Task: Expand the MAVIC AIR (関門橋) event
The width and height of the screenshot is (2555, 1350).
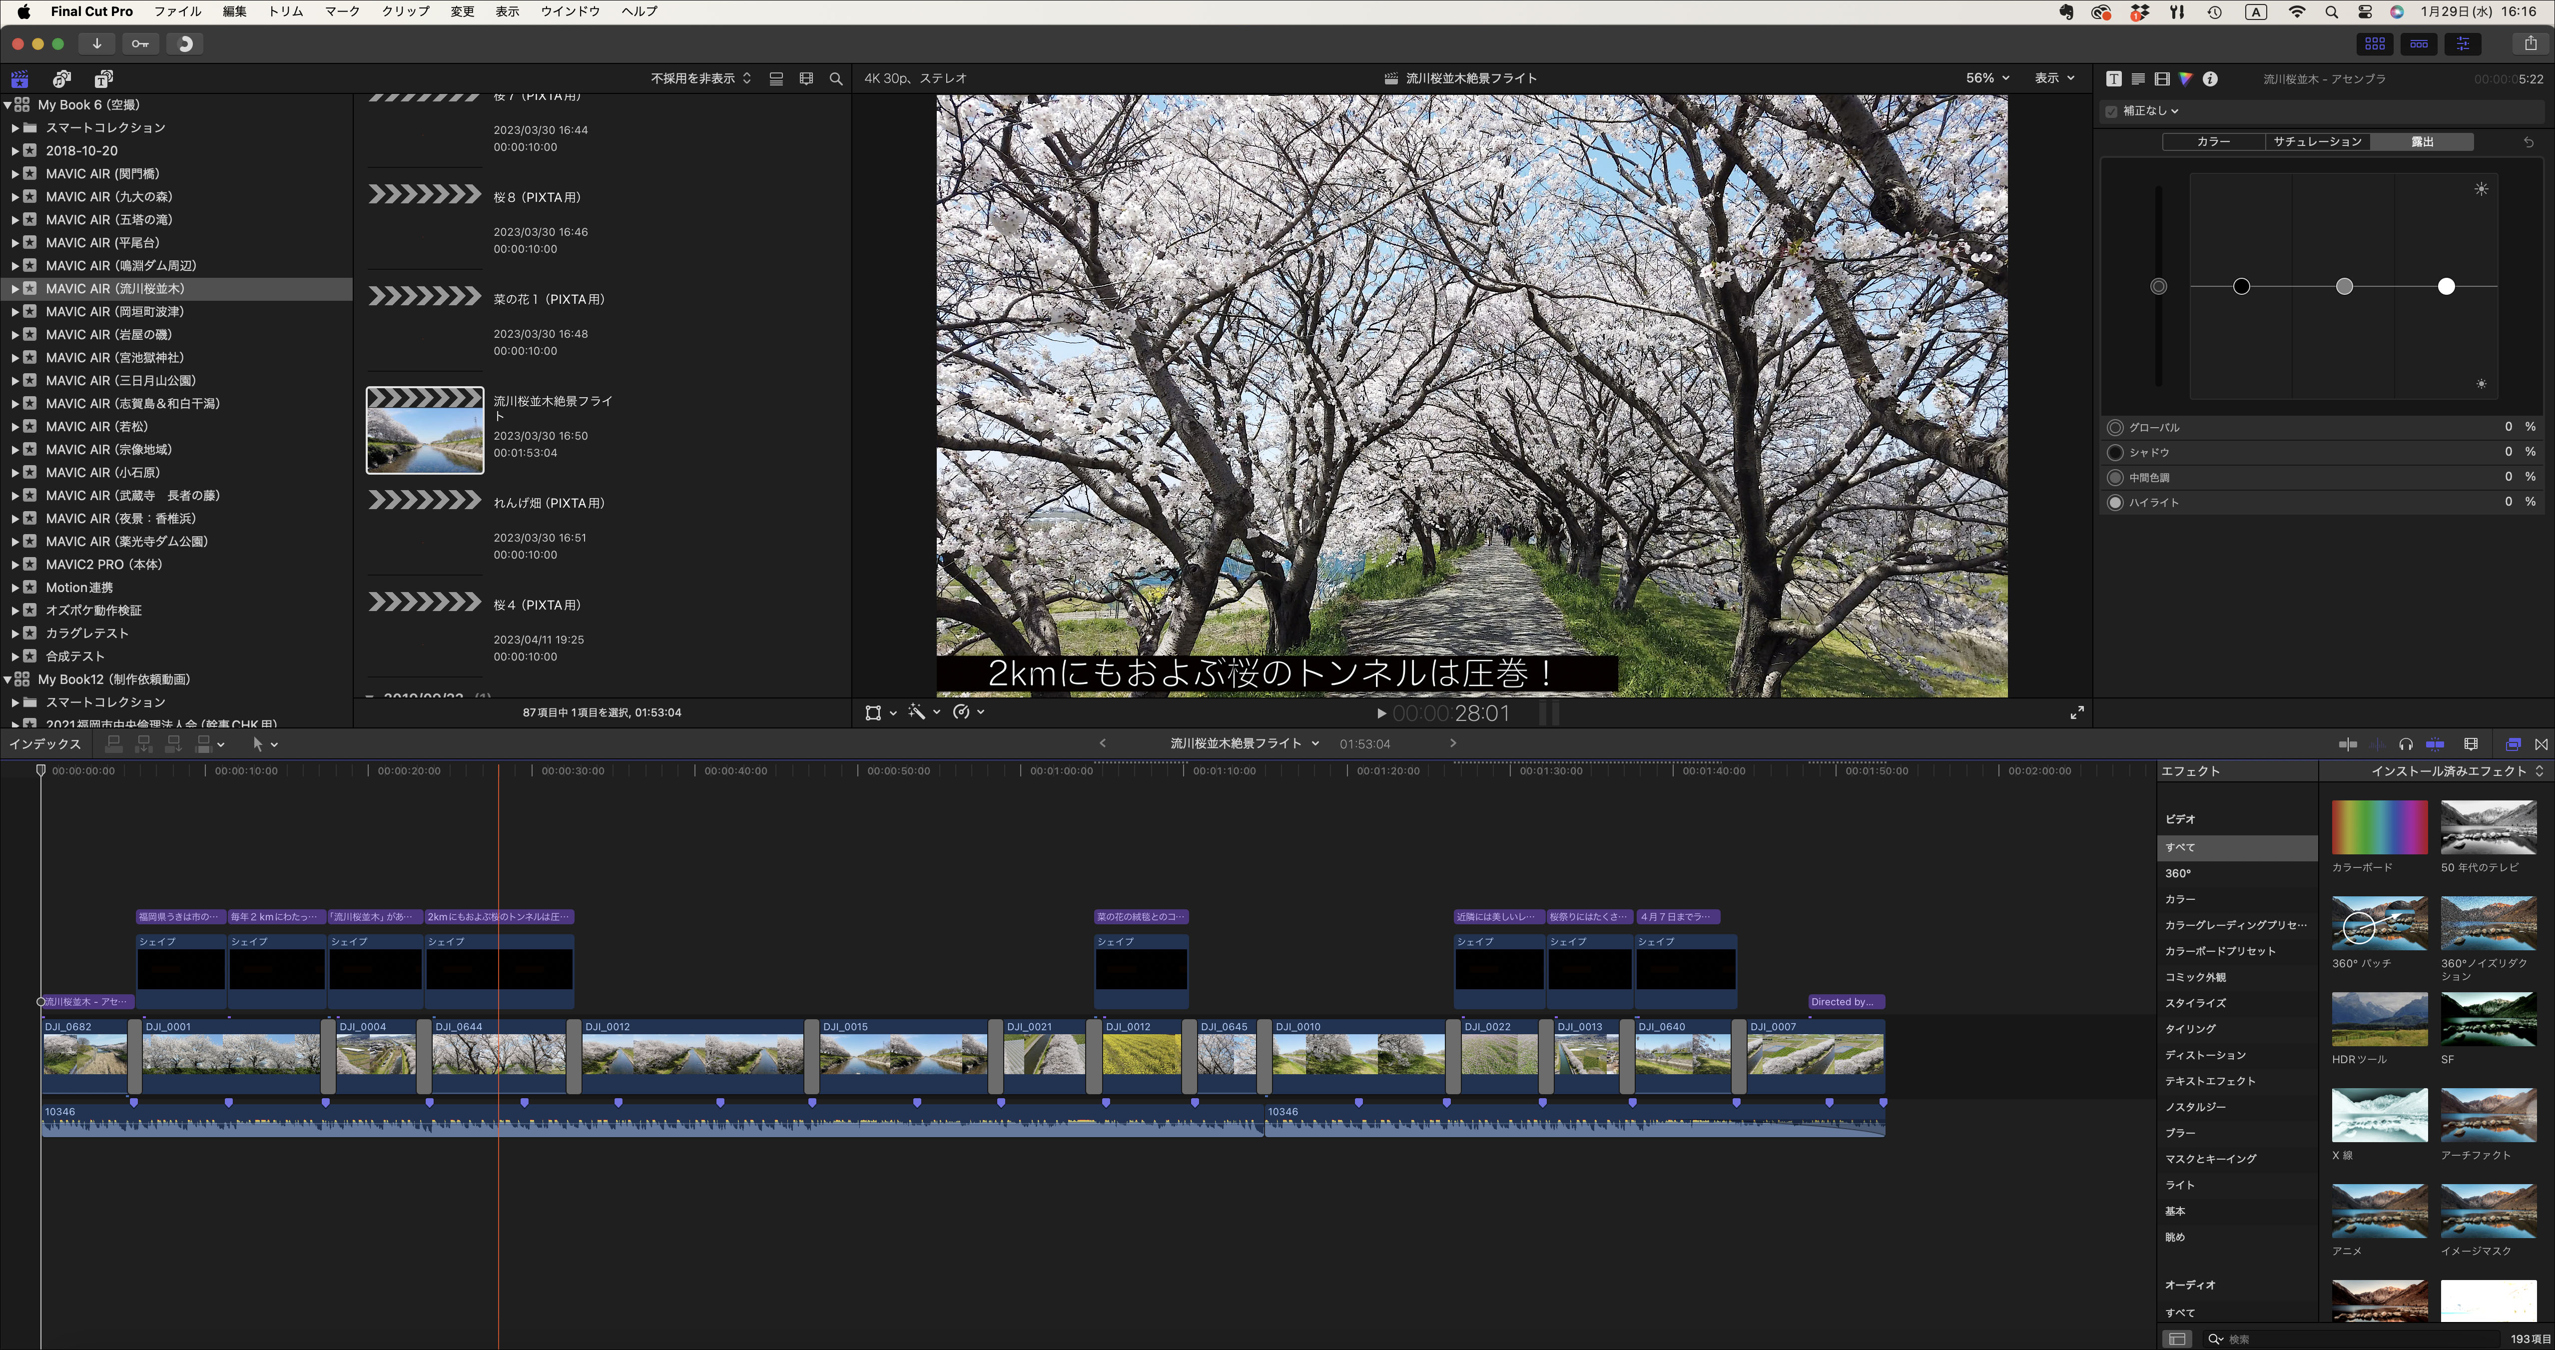Action: pyautogui.click(x=15, y=173)
